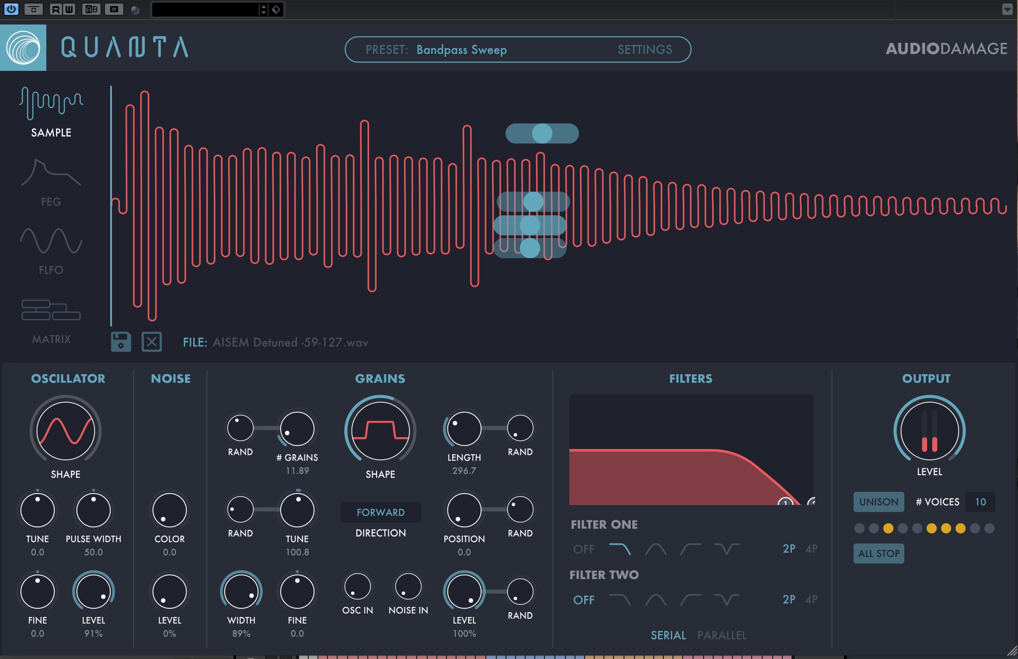Choose 4P slope for Filter Two
The width and height of the screenshot is (1018, 659).
point(812,599)
